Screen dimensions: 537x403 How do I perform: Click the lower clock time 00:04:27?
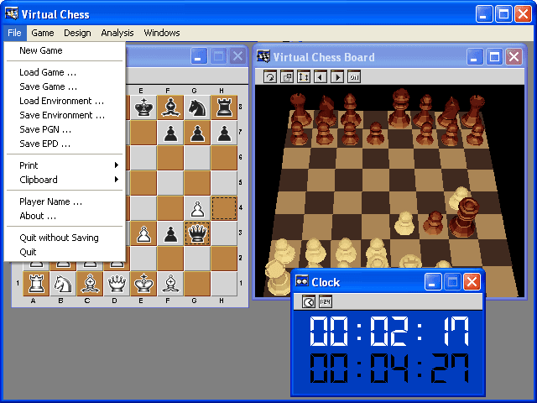point(389,369)
